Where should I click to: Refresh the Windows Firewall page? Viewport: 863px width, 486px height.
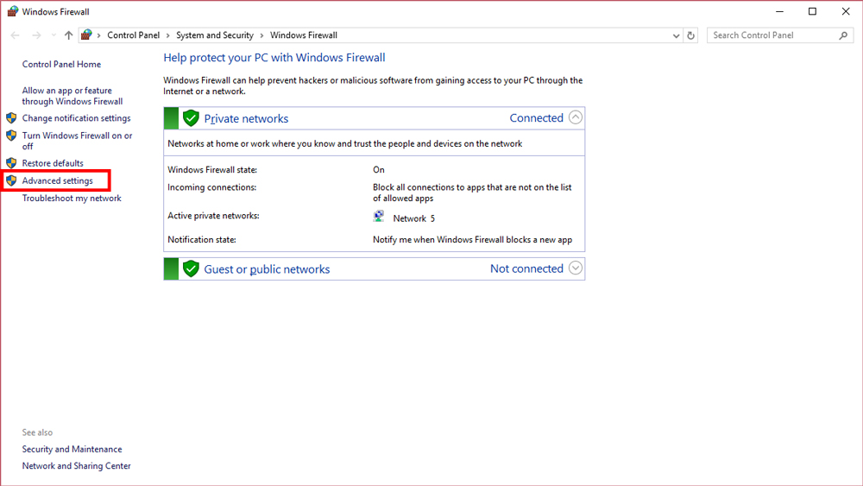point(690,35)
